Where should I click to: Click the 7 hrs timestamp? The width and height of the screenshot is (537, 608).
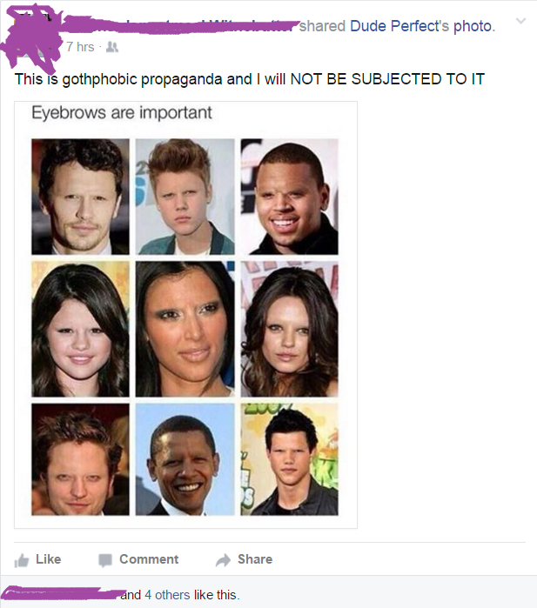click(80, 47)
